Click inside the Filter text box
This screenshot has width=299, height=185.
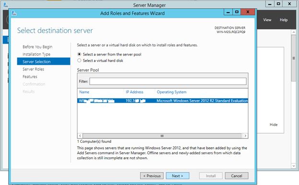pos(168,81)
